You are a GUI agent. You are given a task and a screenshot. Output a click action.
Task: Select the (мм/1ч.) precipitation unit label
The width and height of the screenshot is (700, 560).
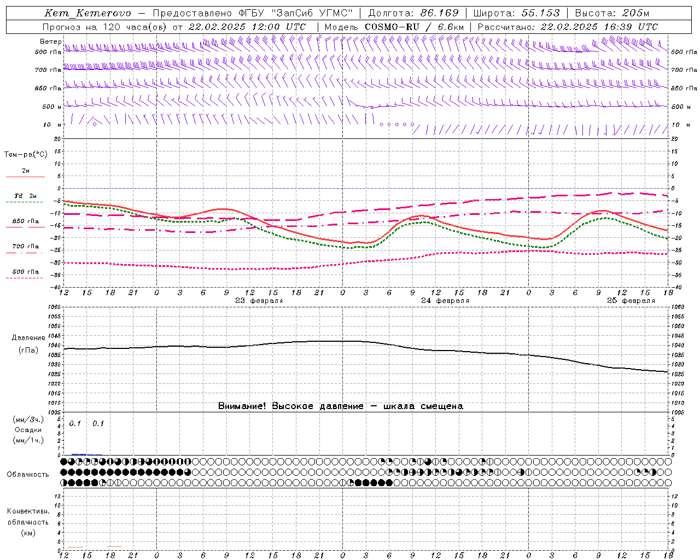point(28,440)
